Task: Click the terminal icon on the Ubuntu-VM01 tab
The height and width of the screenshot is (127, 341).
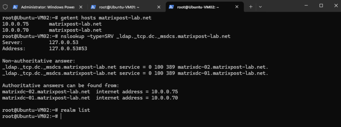Action: (93, 7)
